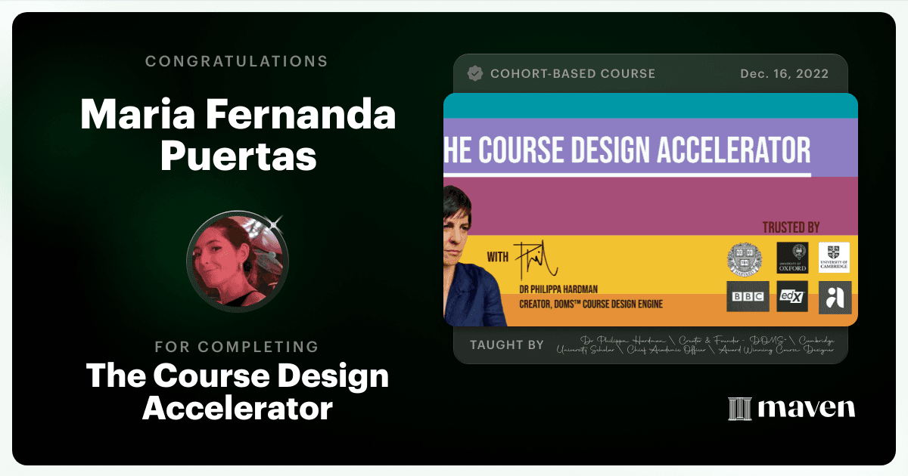908x476 pixels.
Task: Click the University of Cambridge logo
Action: 835,258
